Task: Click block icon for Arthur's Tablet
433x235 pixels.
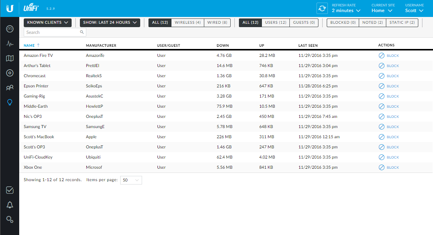Action: (381, 66)
